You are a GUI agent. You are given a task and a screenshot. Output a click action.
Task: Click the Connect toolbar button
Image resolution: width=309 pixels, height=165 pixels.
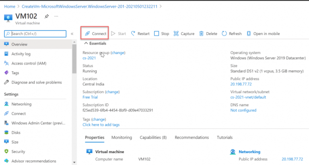(x=95, y=34)
